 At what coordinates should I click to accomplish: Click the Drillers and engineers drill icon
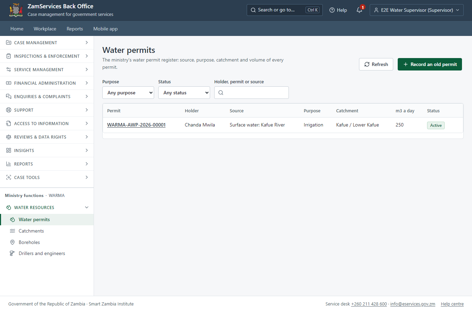click(12, 253)
